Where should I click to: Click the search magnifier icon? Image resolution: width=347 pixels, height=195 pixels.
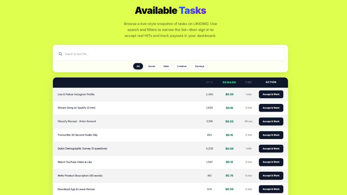click(60, 54)
